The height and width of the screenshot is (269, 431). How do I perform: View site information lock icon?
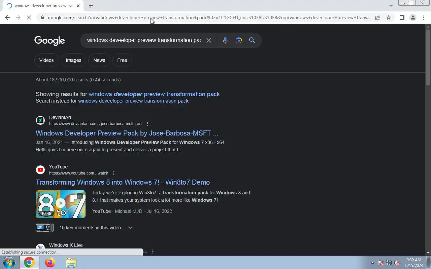pos(42,17)
